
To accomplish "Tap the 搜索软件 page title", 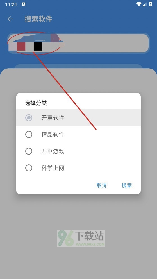I will (x=38, y=19).
